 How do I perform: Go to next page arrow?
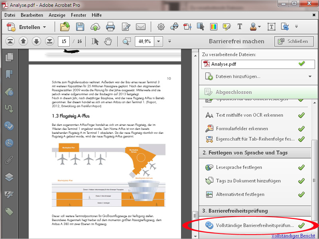point(36,41)
